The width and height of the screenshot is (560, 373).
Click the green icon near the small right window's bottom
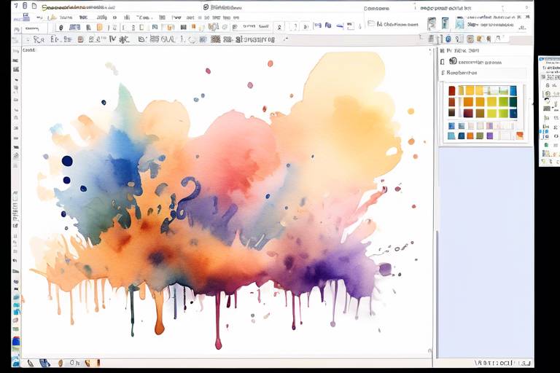pyautogui.click(x=546, y=144)
